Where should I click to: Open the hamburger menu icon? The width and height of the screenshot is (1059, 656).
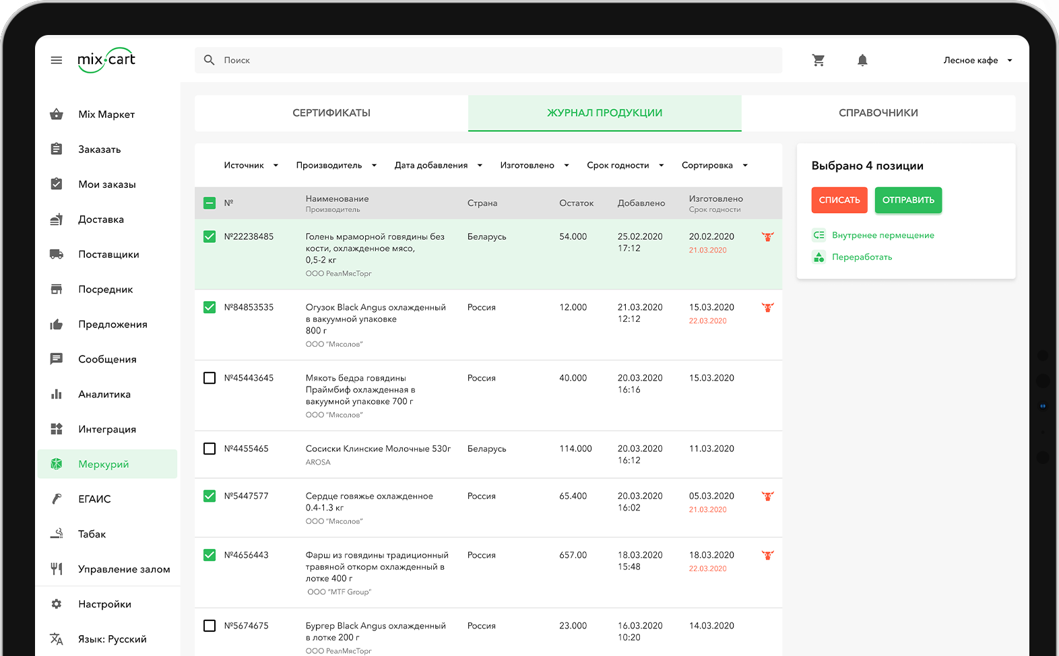[57, 60]
